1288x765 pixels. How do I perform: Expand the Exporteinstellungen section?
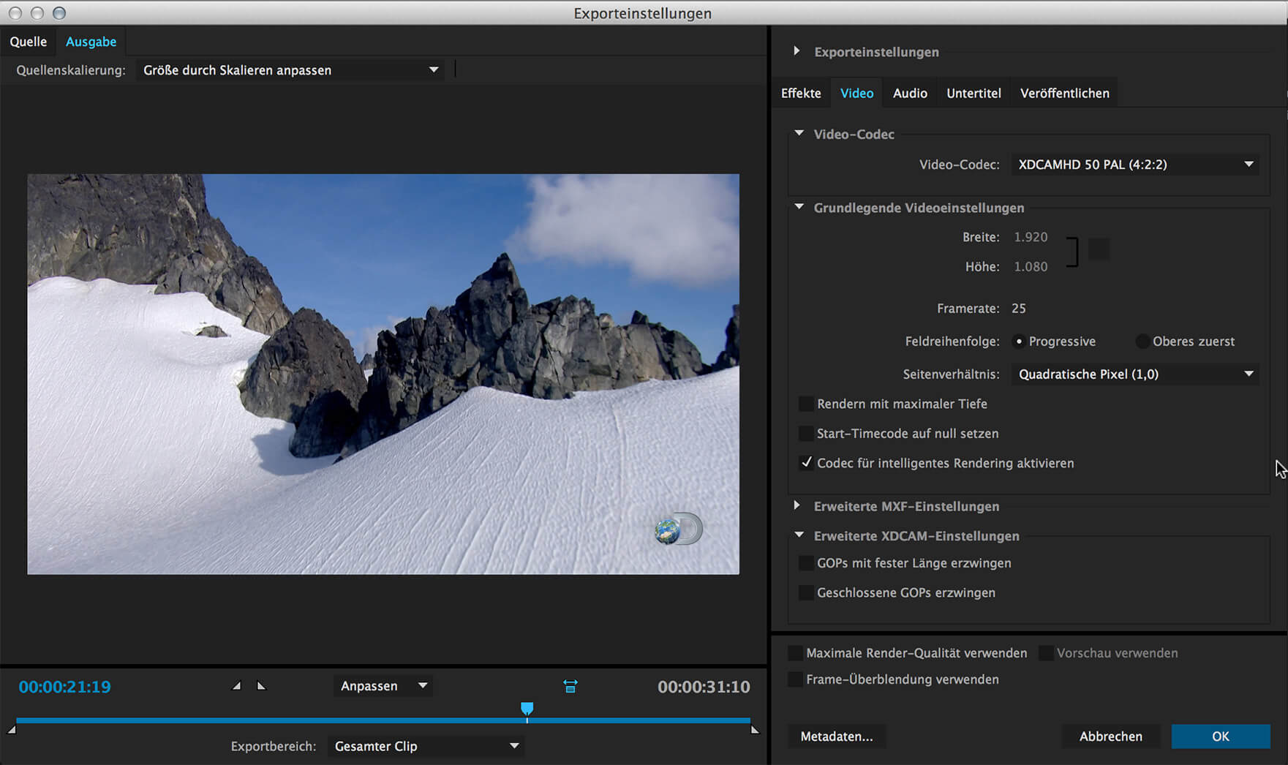[796, 51]
